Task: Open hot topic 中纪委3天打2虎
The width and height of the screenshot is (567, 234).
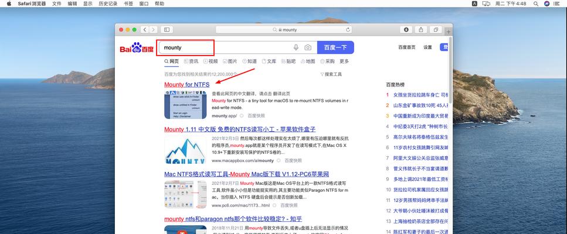Action: pyautogui.click(x=420, y=126)
